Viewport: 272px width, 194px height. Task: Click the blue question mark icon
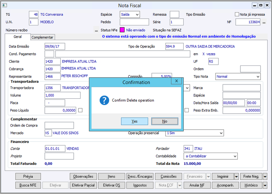click(x=104, y=100)
